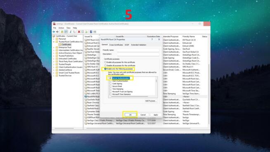This screenshot has width=270, height=152.
Task: Check the Code Signing purpose checkbox
Action: (110, 83)
